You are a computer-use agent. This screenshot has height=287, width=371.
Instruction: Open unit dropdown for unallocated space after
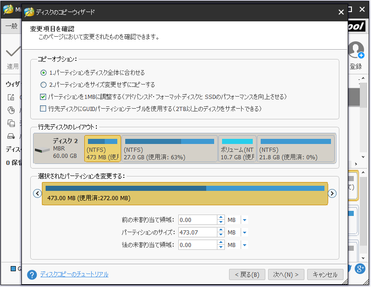pos(245,245)
